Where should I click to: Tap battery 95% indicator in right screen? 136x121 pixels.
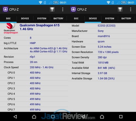(x=123, y=2)
